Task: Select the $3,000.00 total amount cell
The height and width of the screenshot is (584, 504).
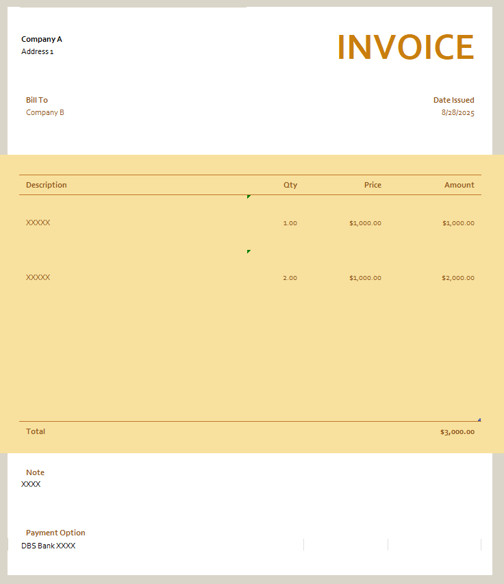Action: (457, 432)
